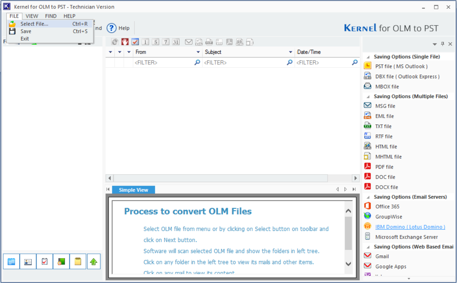457x283 pixels.
Task: Click the Office 365 icon
Action: pyautogui.click(x=368, y=206)
